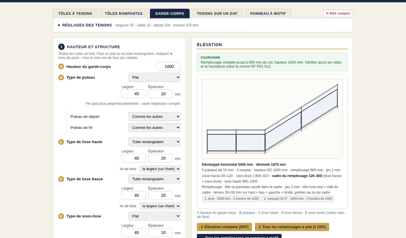This screenshot has height=238, width=406.
Task: Click the Conformité notice heading
Action: [210, 57]
